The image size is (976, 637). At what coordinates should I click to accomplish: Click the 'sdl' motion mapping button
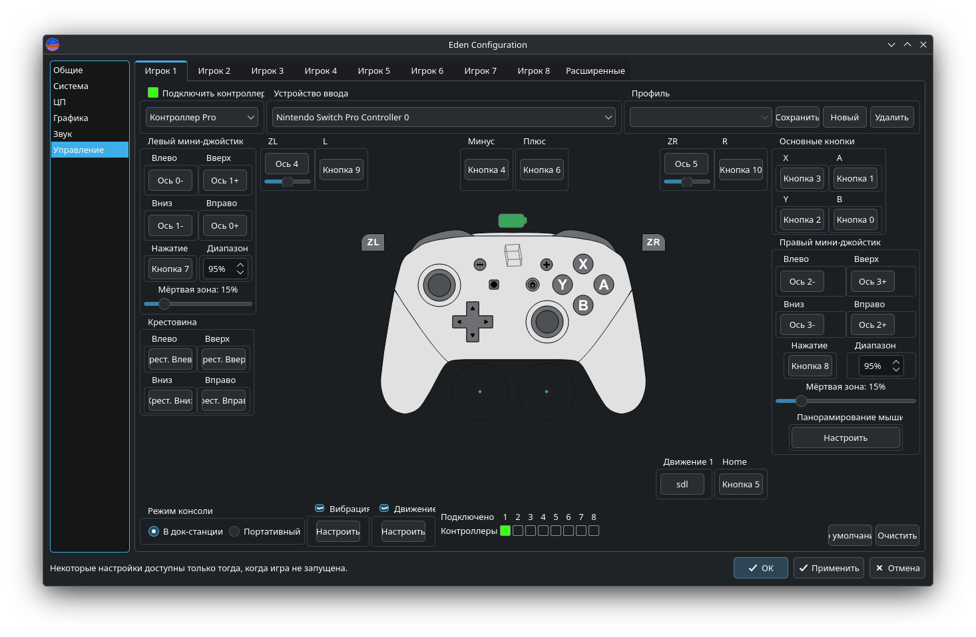point(682,484)
